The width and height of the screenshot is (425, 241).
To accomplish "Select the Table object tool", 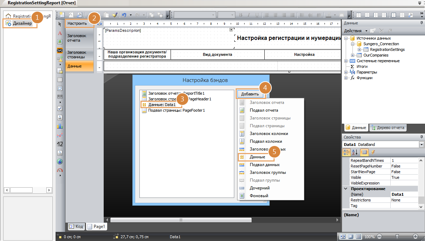I will pos(60,80).
